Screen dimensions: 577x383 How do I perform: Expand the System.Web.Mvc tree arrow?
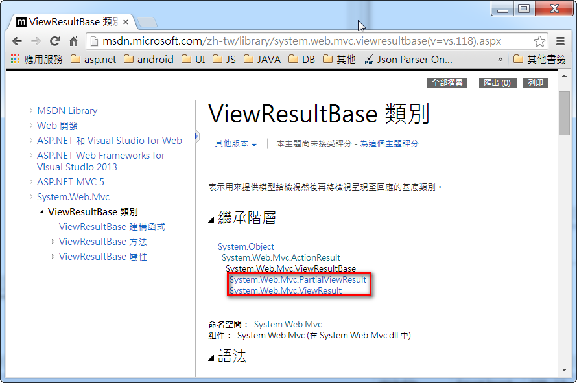pyautogui.click(x=31, y=197)
